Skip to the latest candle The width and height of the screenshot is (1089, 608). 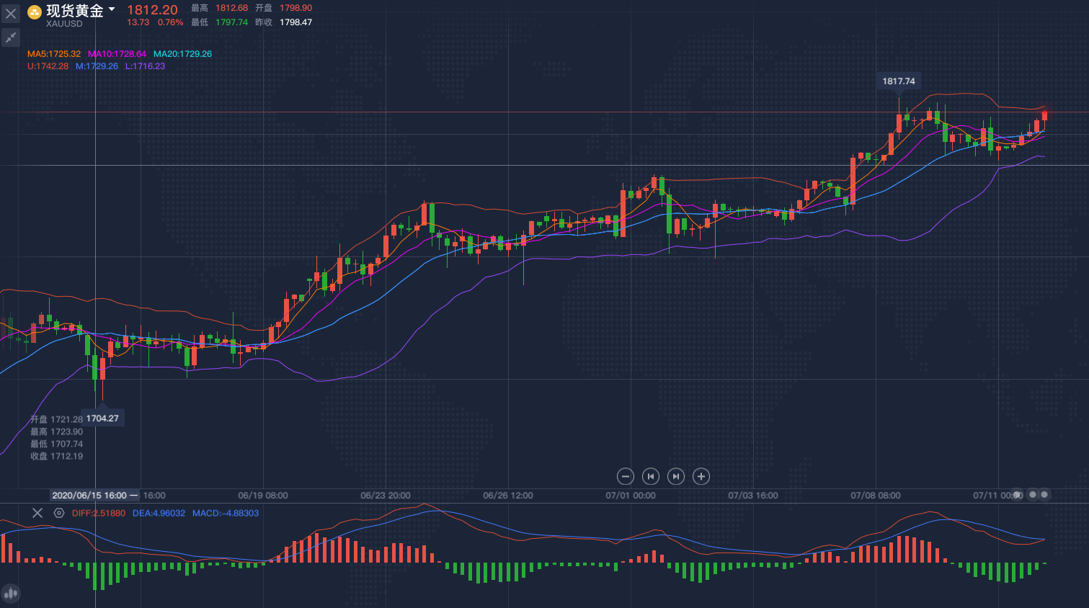(x=675, y=476)
